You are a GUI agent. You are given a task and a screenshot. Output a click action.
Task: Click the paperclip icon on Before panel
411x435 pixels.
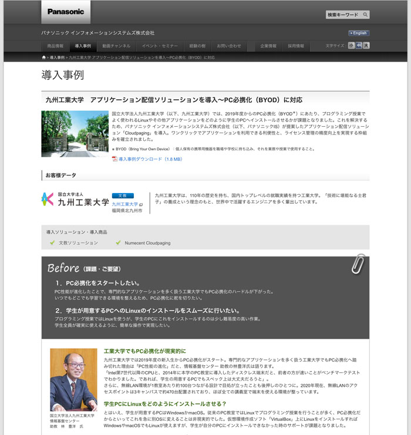[358, 264]
